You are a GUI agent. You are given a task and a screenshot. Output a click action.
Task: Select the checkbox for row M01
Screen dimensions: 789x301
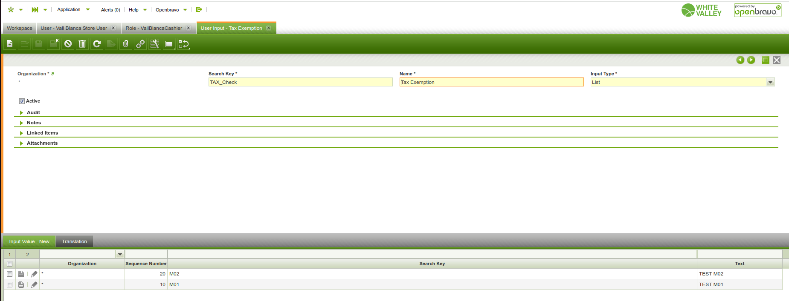9,284
